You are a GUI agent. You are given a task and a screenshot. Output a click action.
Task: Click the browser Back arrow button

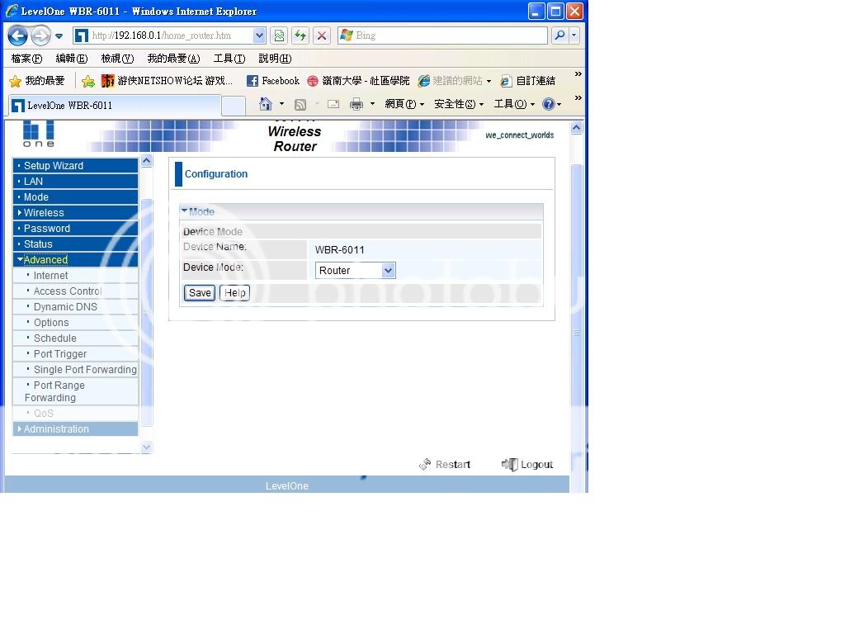click(x=17, y=35)
